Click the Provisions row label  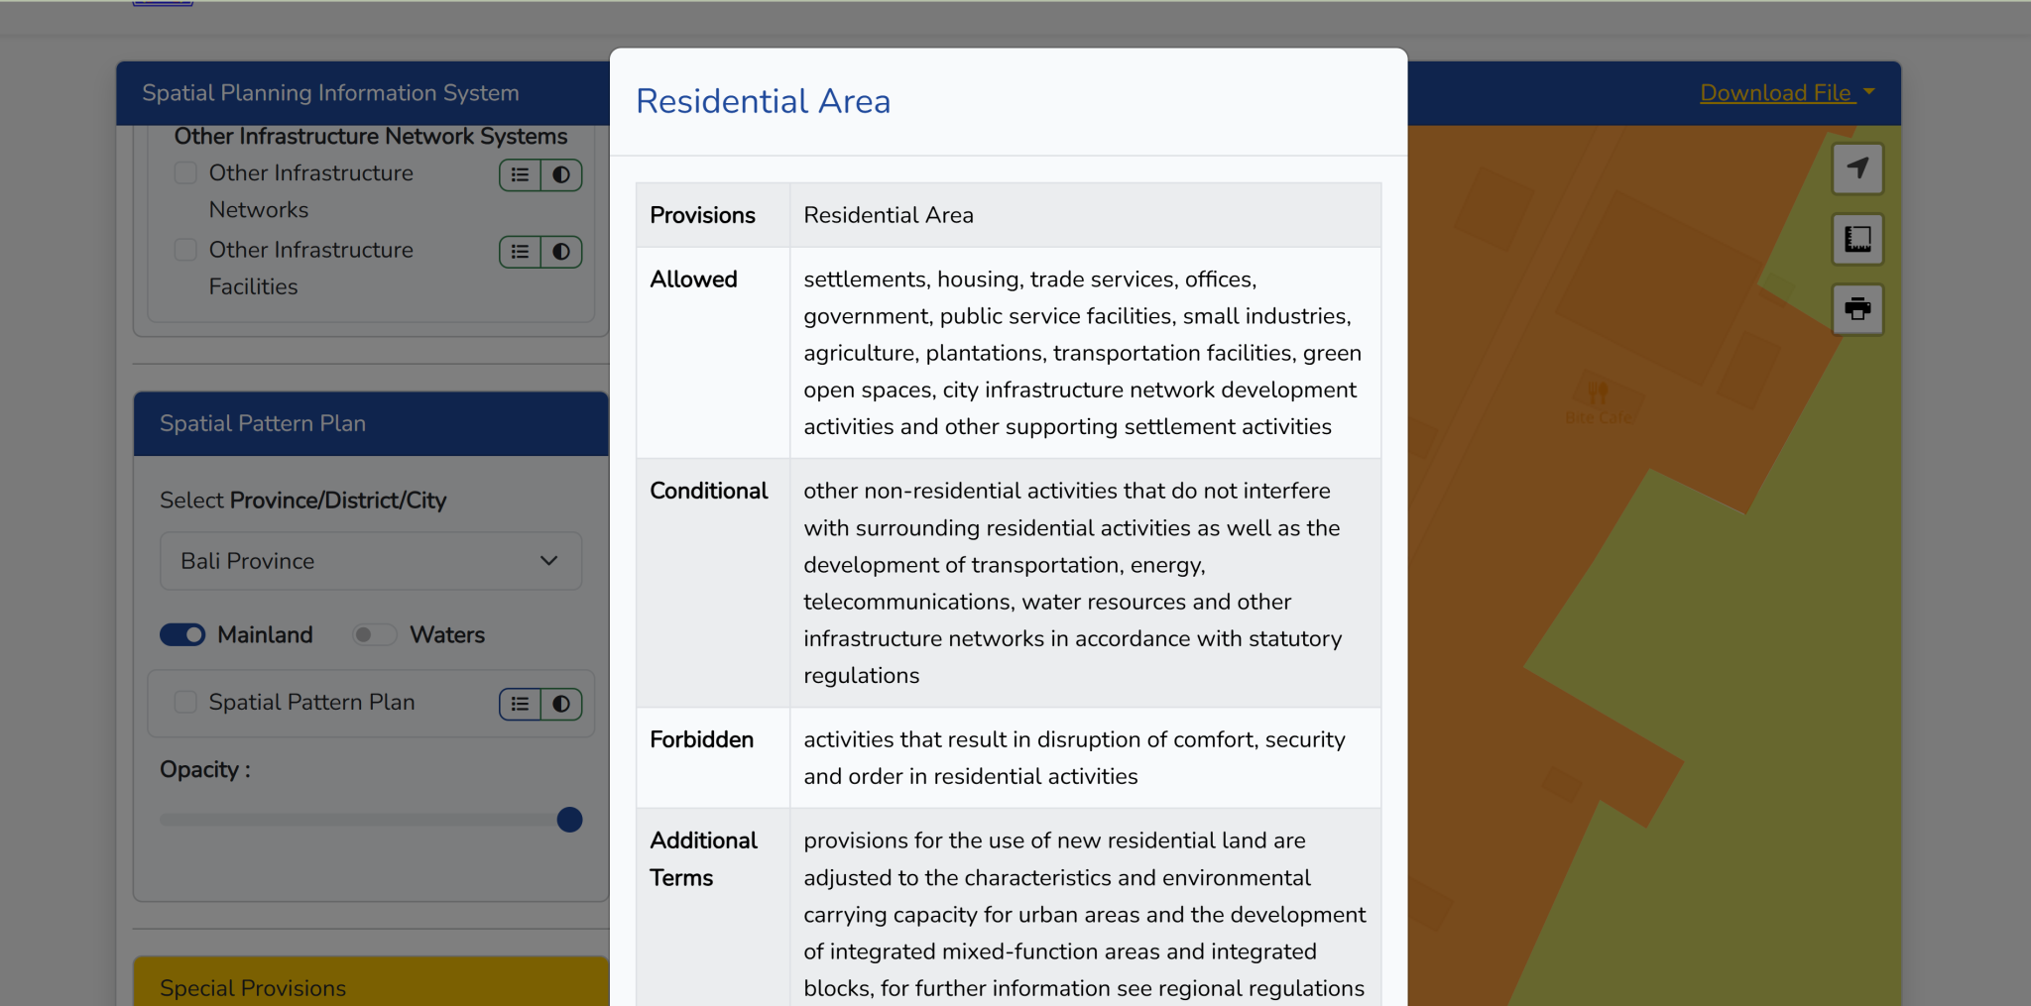702,215
